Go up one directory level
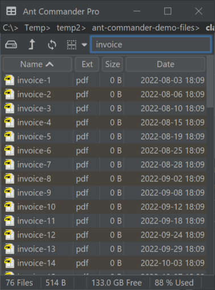This screenshot has height=290, width=215. pyautogui.click(x=32, y=45)
